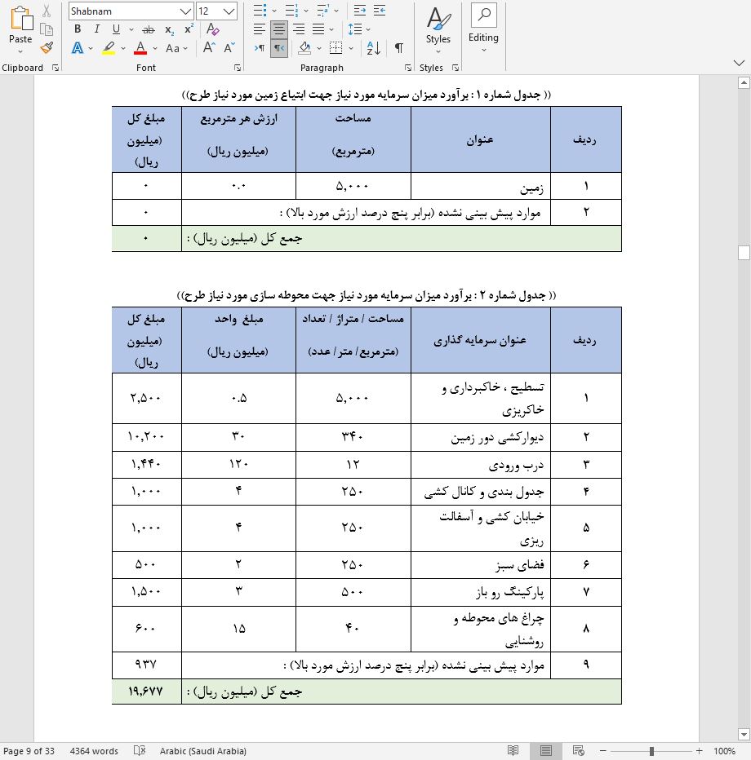Toggle Superscript formatting
The width and height of the screenshot is (751, 760).
click(189, 29)
